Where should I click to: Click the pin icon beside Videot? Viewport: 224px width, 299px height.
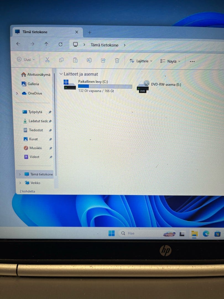coord(51,157)
